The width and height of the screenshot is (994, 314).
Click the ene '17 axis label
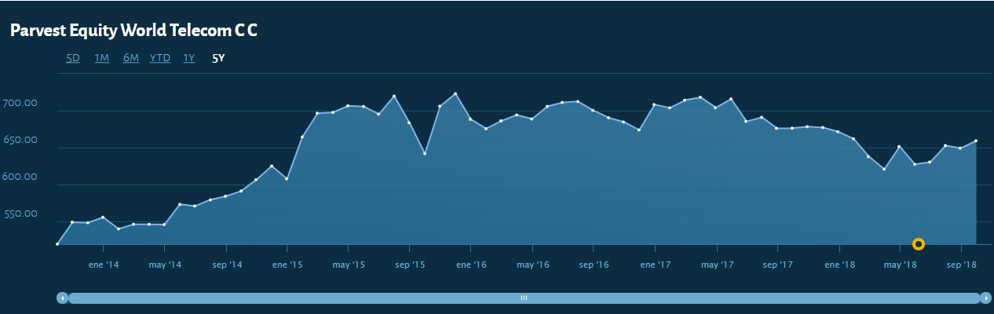click(x=656, y=265)
